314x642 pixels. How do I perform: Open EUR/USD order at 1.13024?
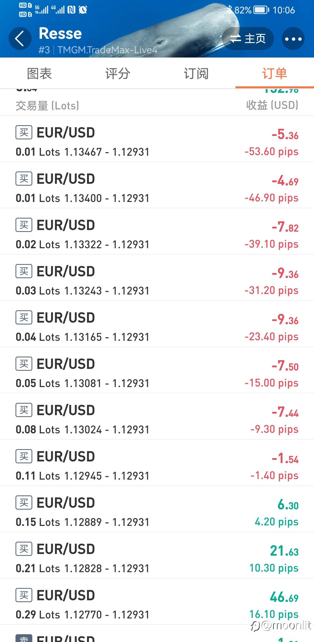157,416
